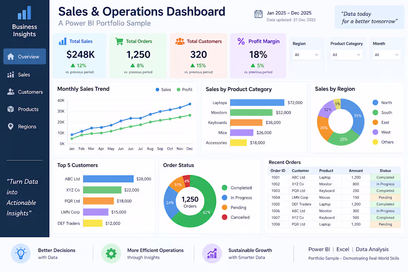Click the Pending status of order 1004

point(385,197)
